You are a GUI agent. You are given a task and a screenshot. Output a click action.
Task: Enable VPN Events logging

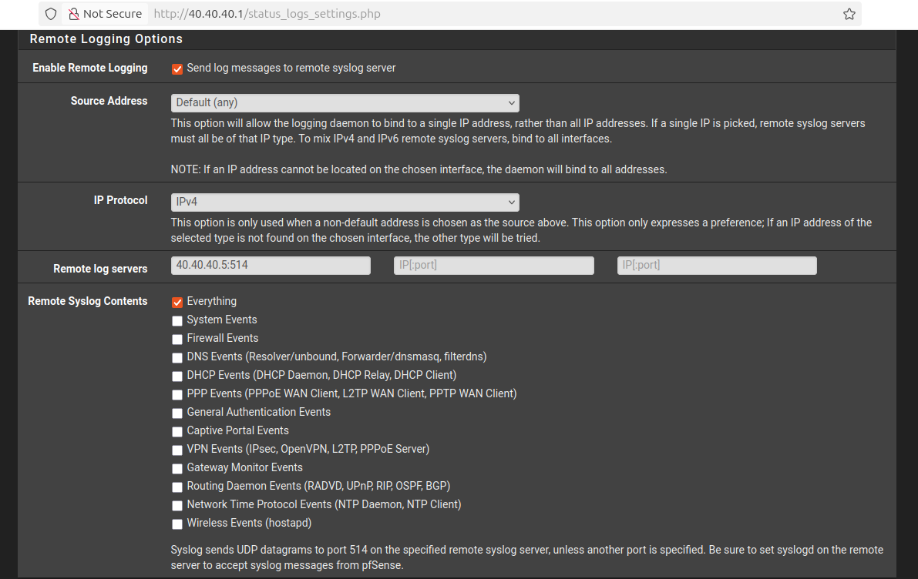tap(177, 450)
